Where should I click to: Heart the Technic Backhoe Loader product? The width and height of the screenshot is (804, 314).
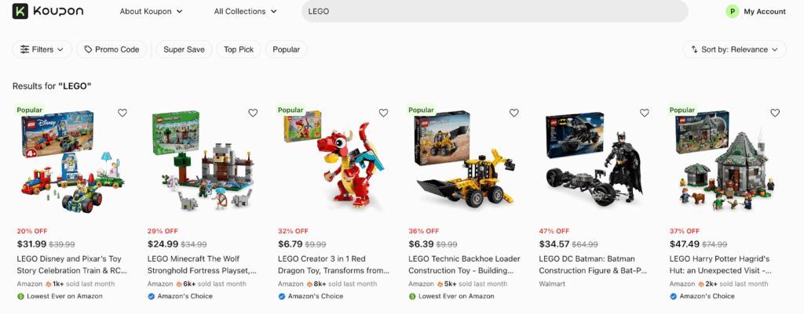(x=513, y=113)
